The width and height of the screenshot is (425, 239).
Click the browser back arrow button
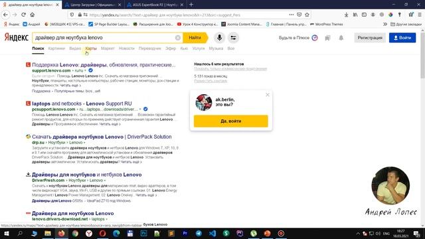pyautogui.click(x=5, y=15)
